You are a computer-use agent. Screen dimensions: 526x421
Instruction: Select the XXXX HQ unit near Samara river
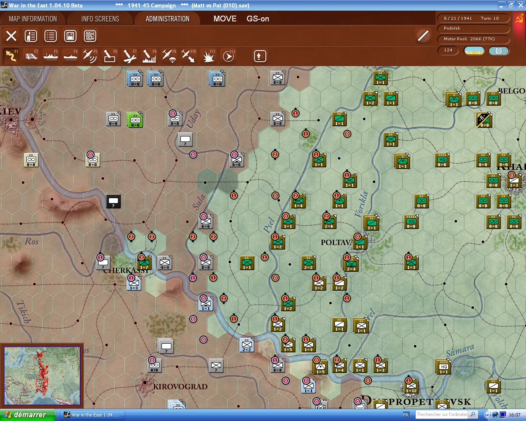443,366
